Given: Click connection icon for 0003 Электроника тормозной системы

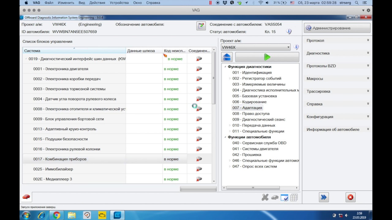Looking at the screenshot, I should coord(199,89).
